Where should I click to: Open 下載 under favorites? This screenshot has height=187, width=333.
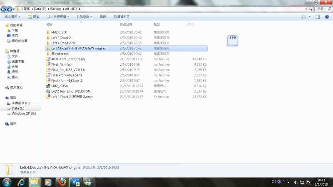point(15,30)
